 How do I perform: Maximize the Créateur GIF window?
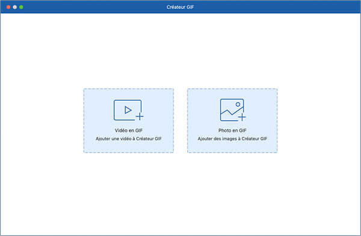point(21,7)
